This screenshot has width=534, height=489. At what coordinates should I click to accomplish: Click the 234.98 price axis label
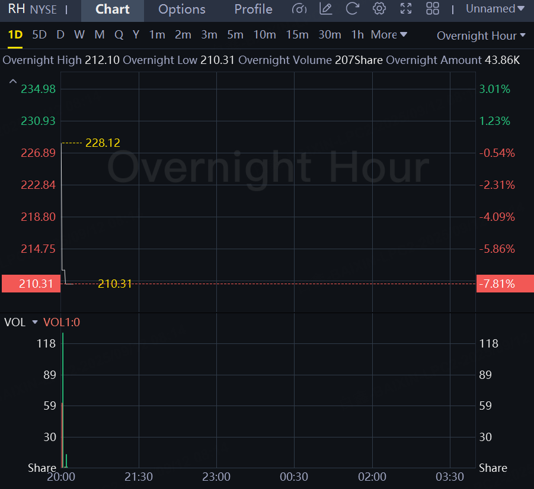click(38, 89)
